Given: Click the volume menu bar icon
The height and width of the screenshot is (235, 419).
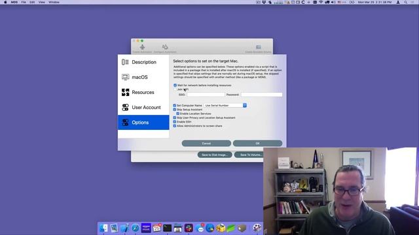Looking at the screenshot, I should click(x=333, y=2).
